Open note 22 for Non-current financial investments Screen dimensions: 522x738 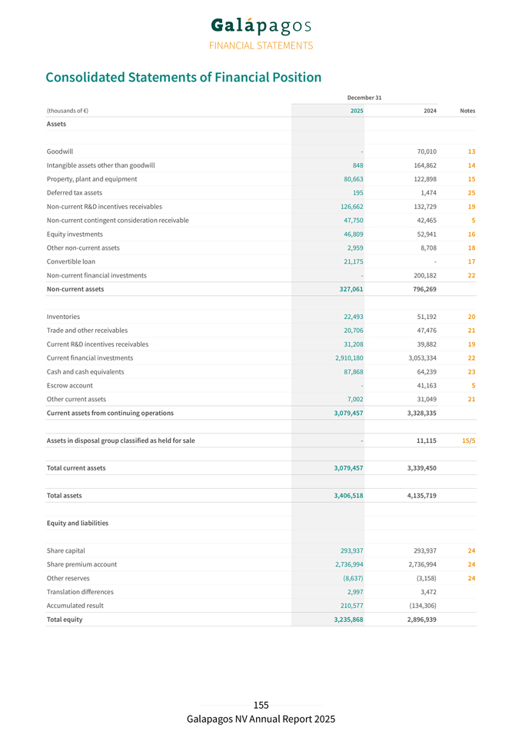(x=471, y=275)
